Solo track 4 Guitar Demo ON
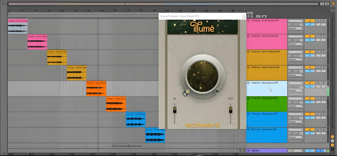Screen dimensions: 337x156 [318, 68]
